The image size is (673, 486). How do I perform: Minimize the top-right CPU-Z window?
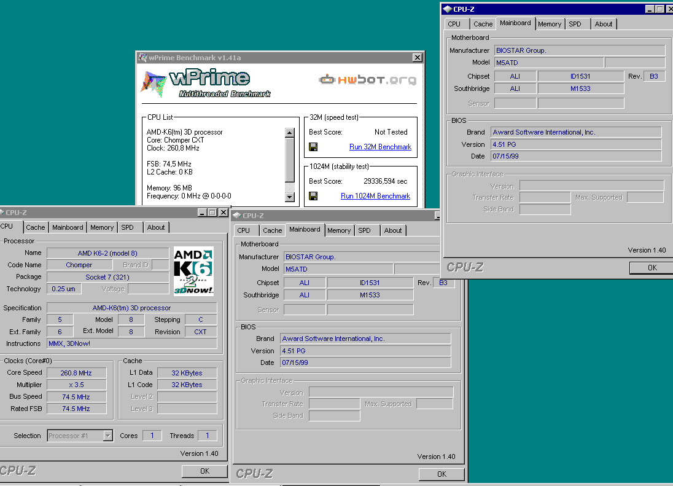click(x=650, y=9)
